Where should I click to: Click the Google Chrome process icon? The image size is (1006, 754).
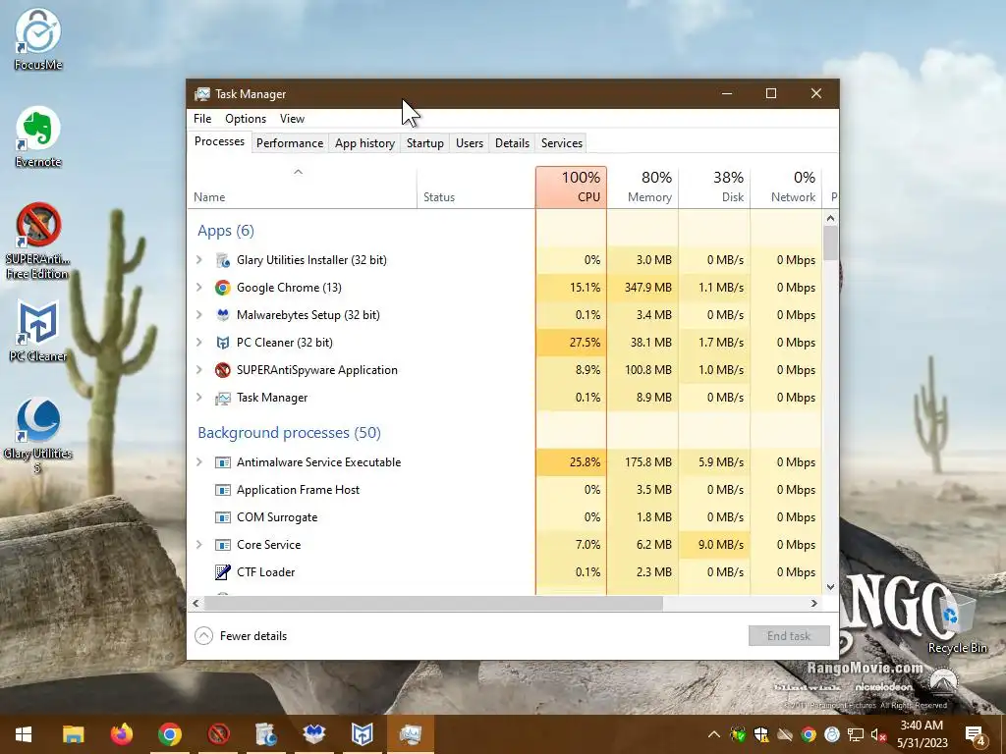[x=223, y=288]
